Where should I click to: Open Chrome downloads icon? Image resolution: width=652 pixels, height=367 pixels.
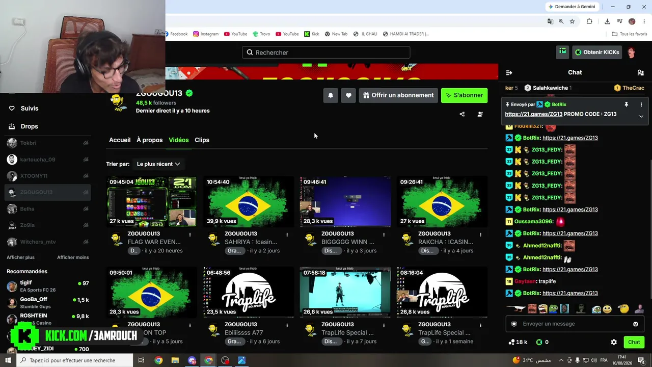607,21
